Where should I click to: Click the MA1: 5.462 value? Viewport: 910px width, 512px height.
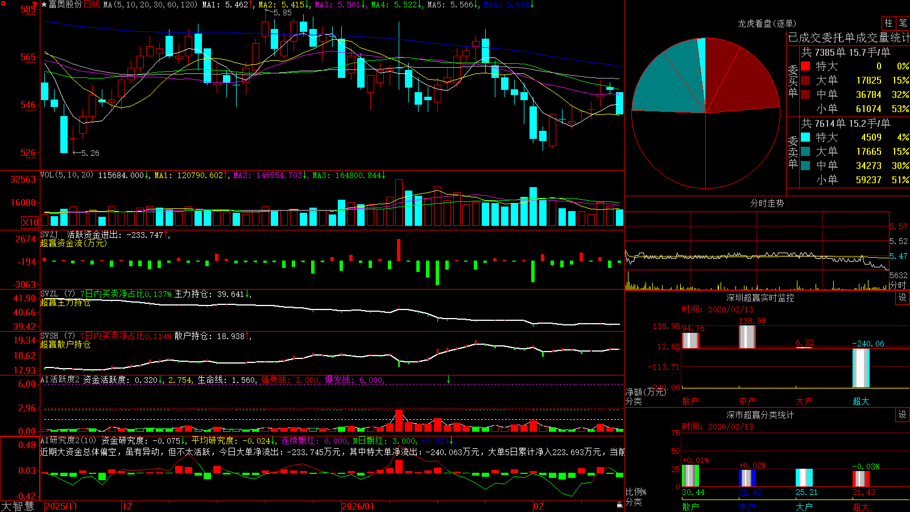coord(225,5)
